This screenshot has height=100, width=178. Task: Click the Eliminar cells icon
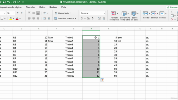[154, 13]
